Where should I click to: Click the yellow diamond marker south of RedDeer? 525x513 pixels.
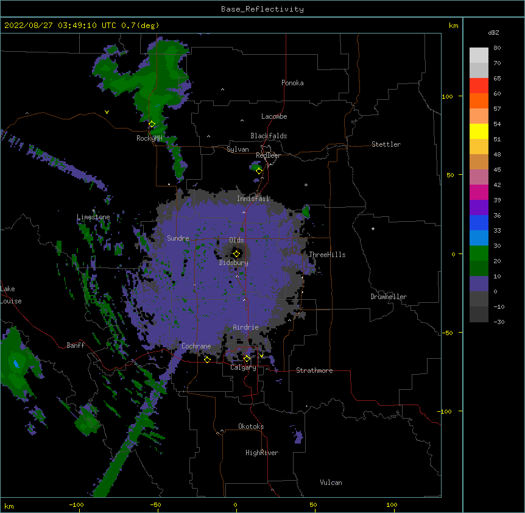(x=259, y=171)
